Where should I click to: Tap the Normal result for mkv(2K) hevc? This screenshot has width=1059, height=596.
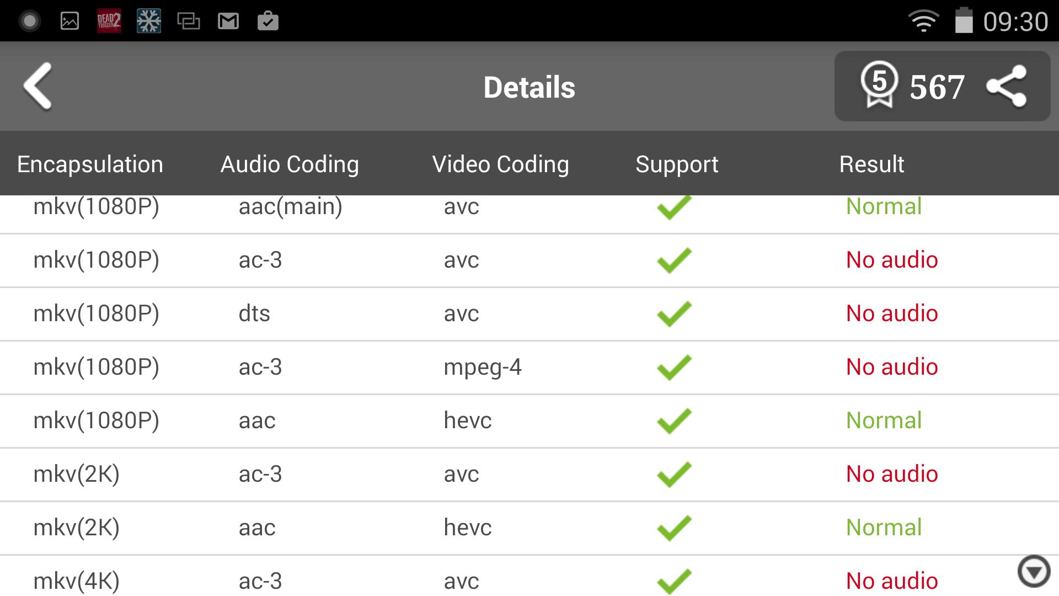884,528
